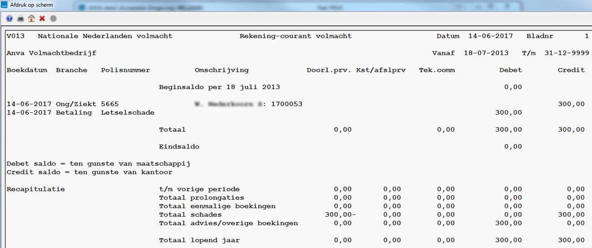Image resolution: width=592 pixels, height=248 pixels.
Task: Click the 'Rekening-courant volmacht' report title
Action: tap(296, 36)
